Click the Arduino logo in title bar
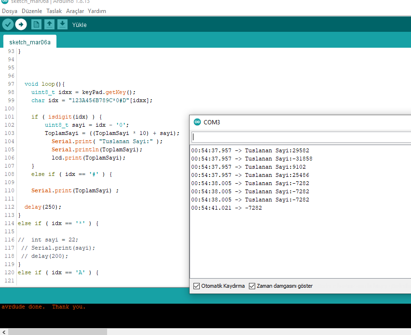 [x=4, y=2]
